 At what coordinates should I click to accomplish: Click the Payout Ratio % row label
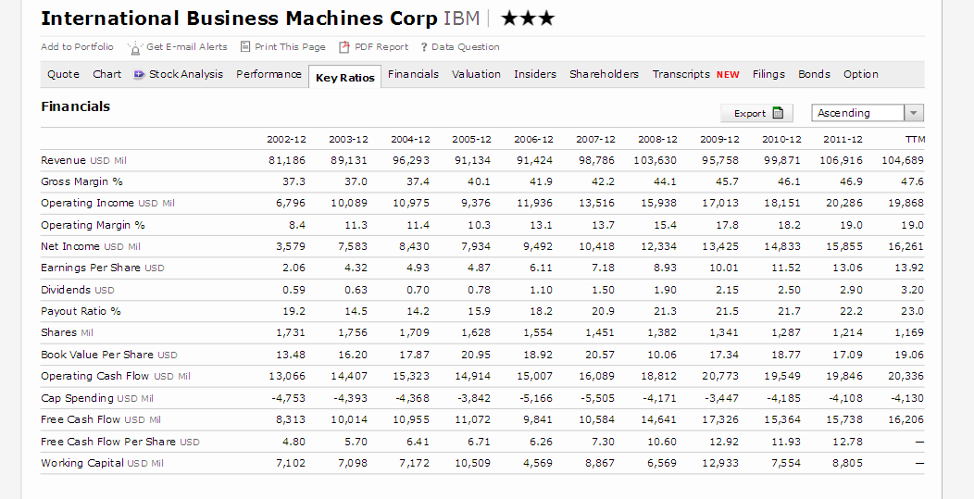click(81, 311)
